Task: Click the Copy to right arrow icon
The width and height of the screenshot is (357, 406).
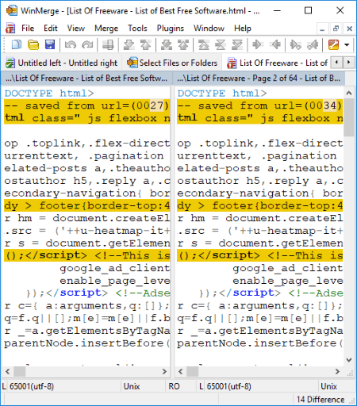Action: pos(257,44)
